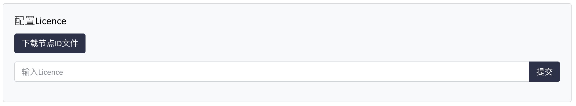
Task: Place cursor in Licence entry field
Action: coord(272,72)
